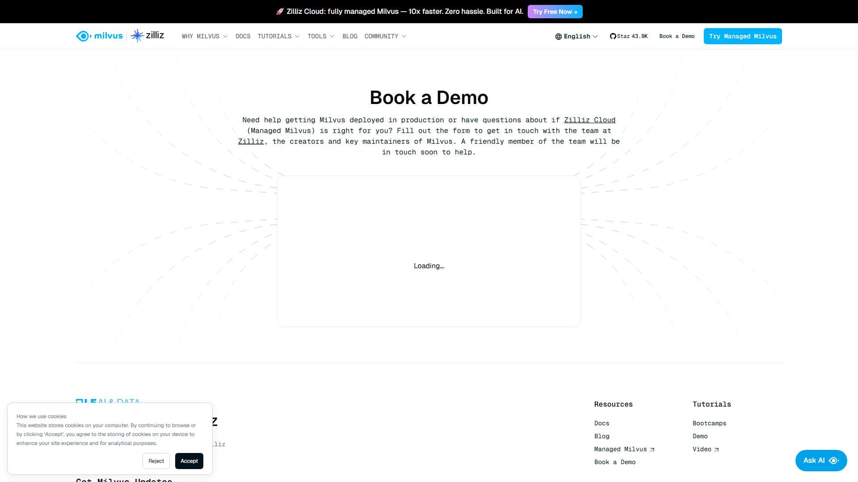Accept the cookies
Viewport: 858px width, 482px height.
189,461
